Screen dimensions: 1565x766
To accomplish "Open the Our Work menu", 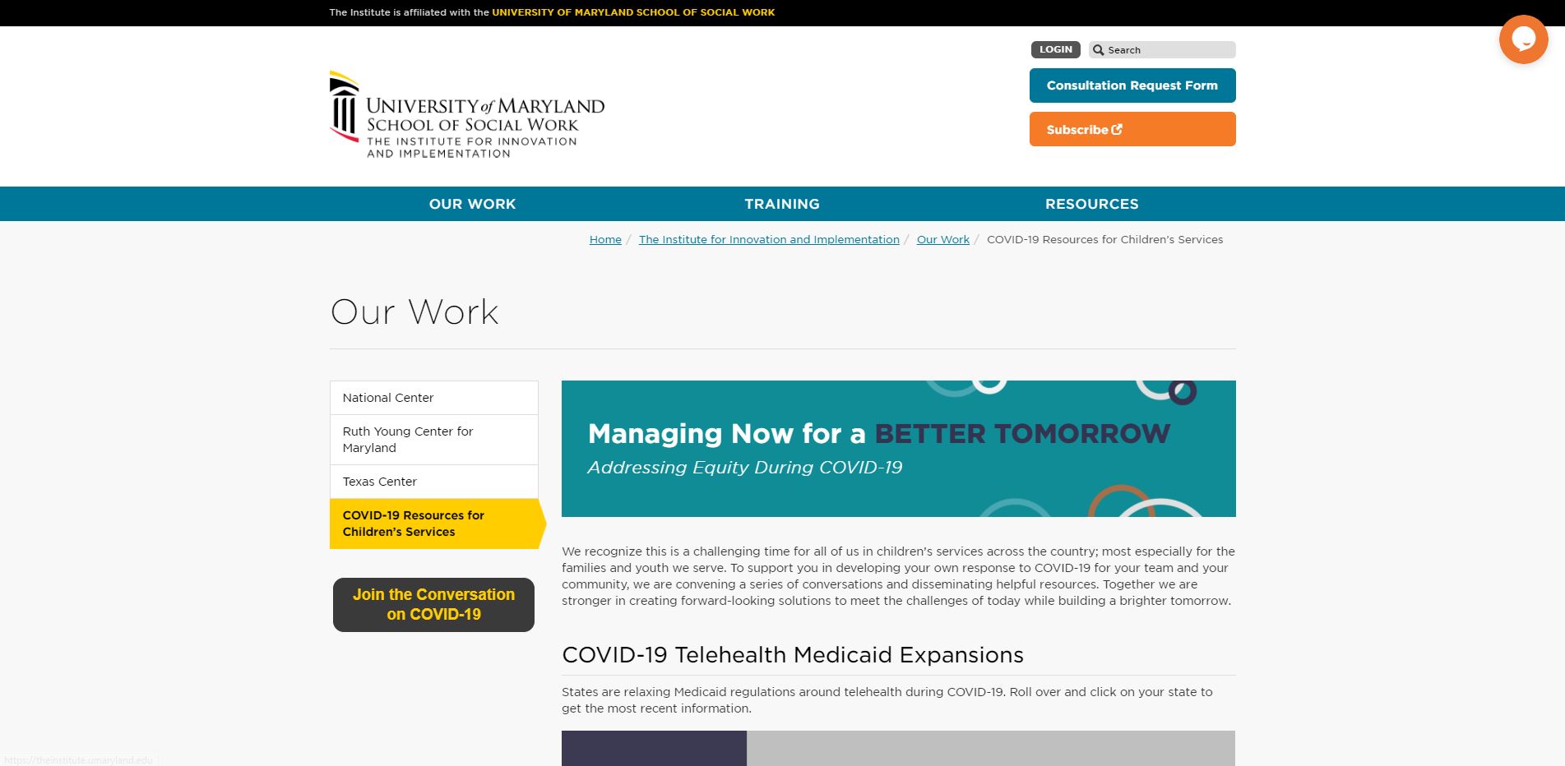I will pos(472,204).
